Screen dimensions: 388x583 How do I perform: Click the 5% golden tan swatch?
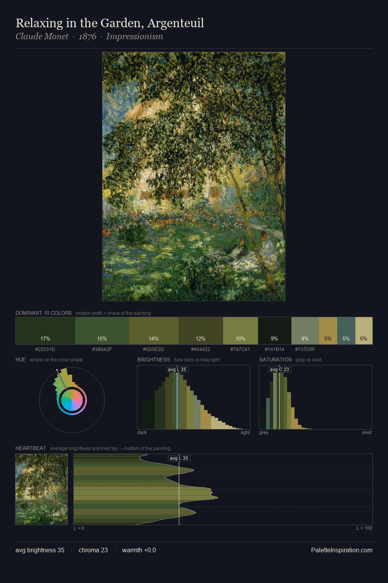tap(328, 331)
